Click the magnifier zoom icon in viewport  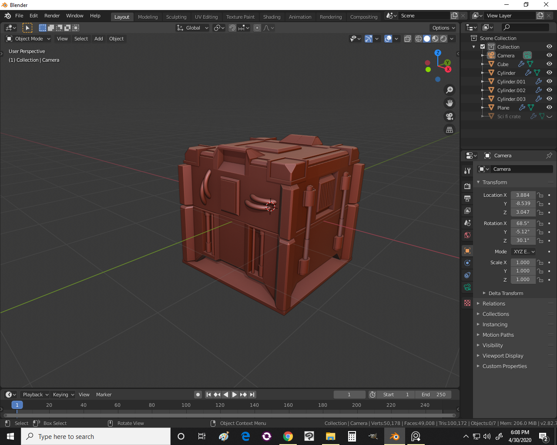click(450, 90)
